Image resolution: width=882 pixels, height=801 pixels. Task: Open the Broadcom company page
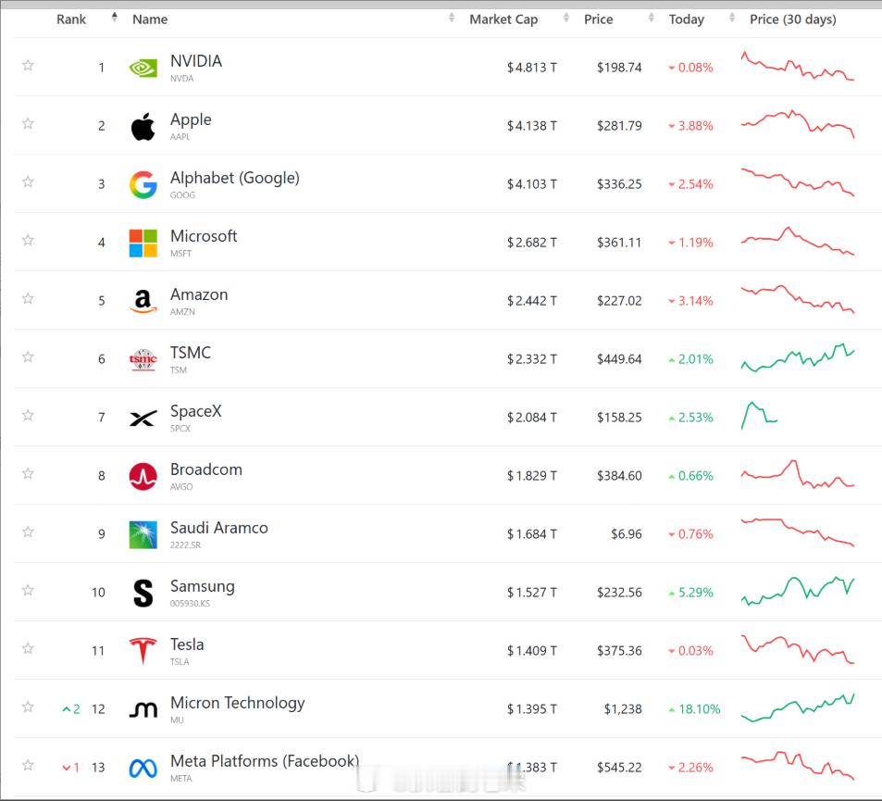(205, 469)
